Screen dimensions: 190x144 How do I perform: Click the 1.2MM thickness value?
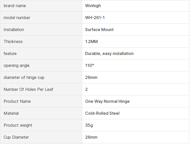(x=92, y=41)
